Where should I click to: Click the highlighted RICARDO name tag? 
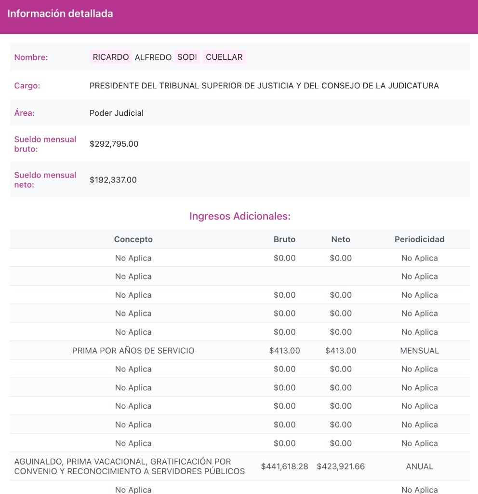[110, 57]
